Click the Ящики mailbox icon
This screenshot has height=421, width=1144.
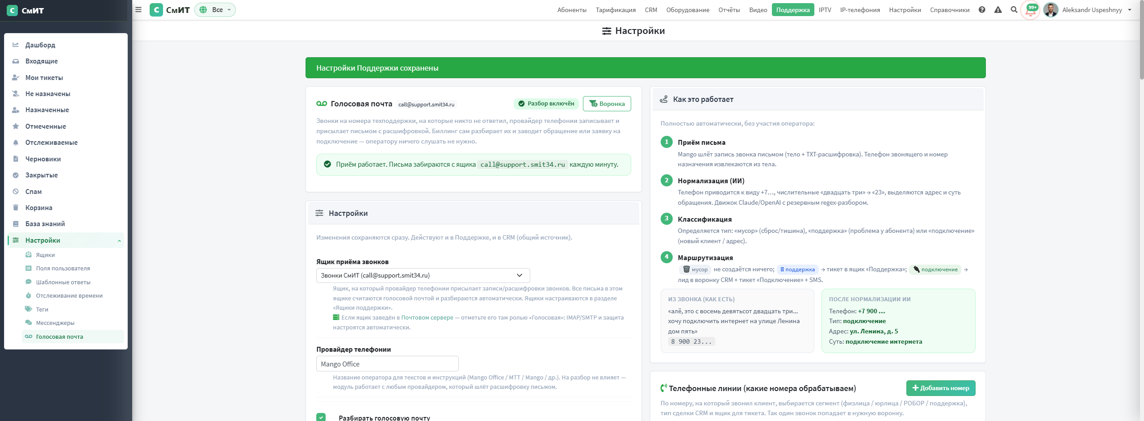pos(29,255)
